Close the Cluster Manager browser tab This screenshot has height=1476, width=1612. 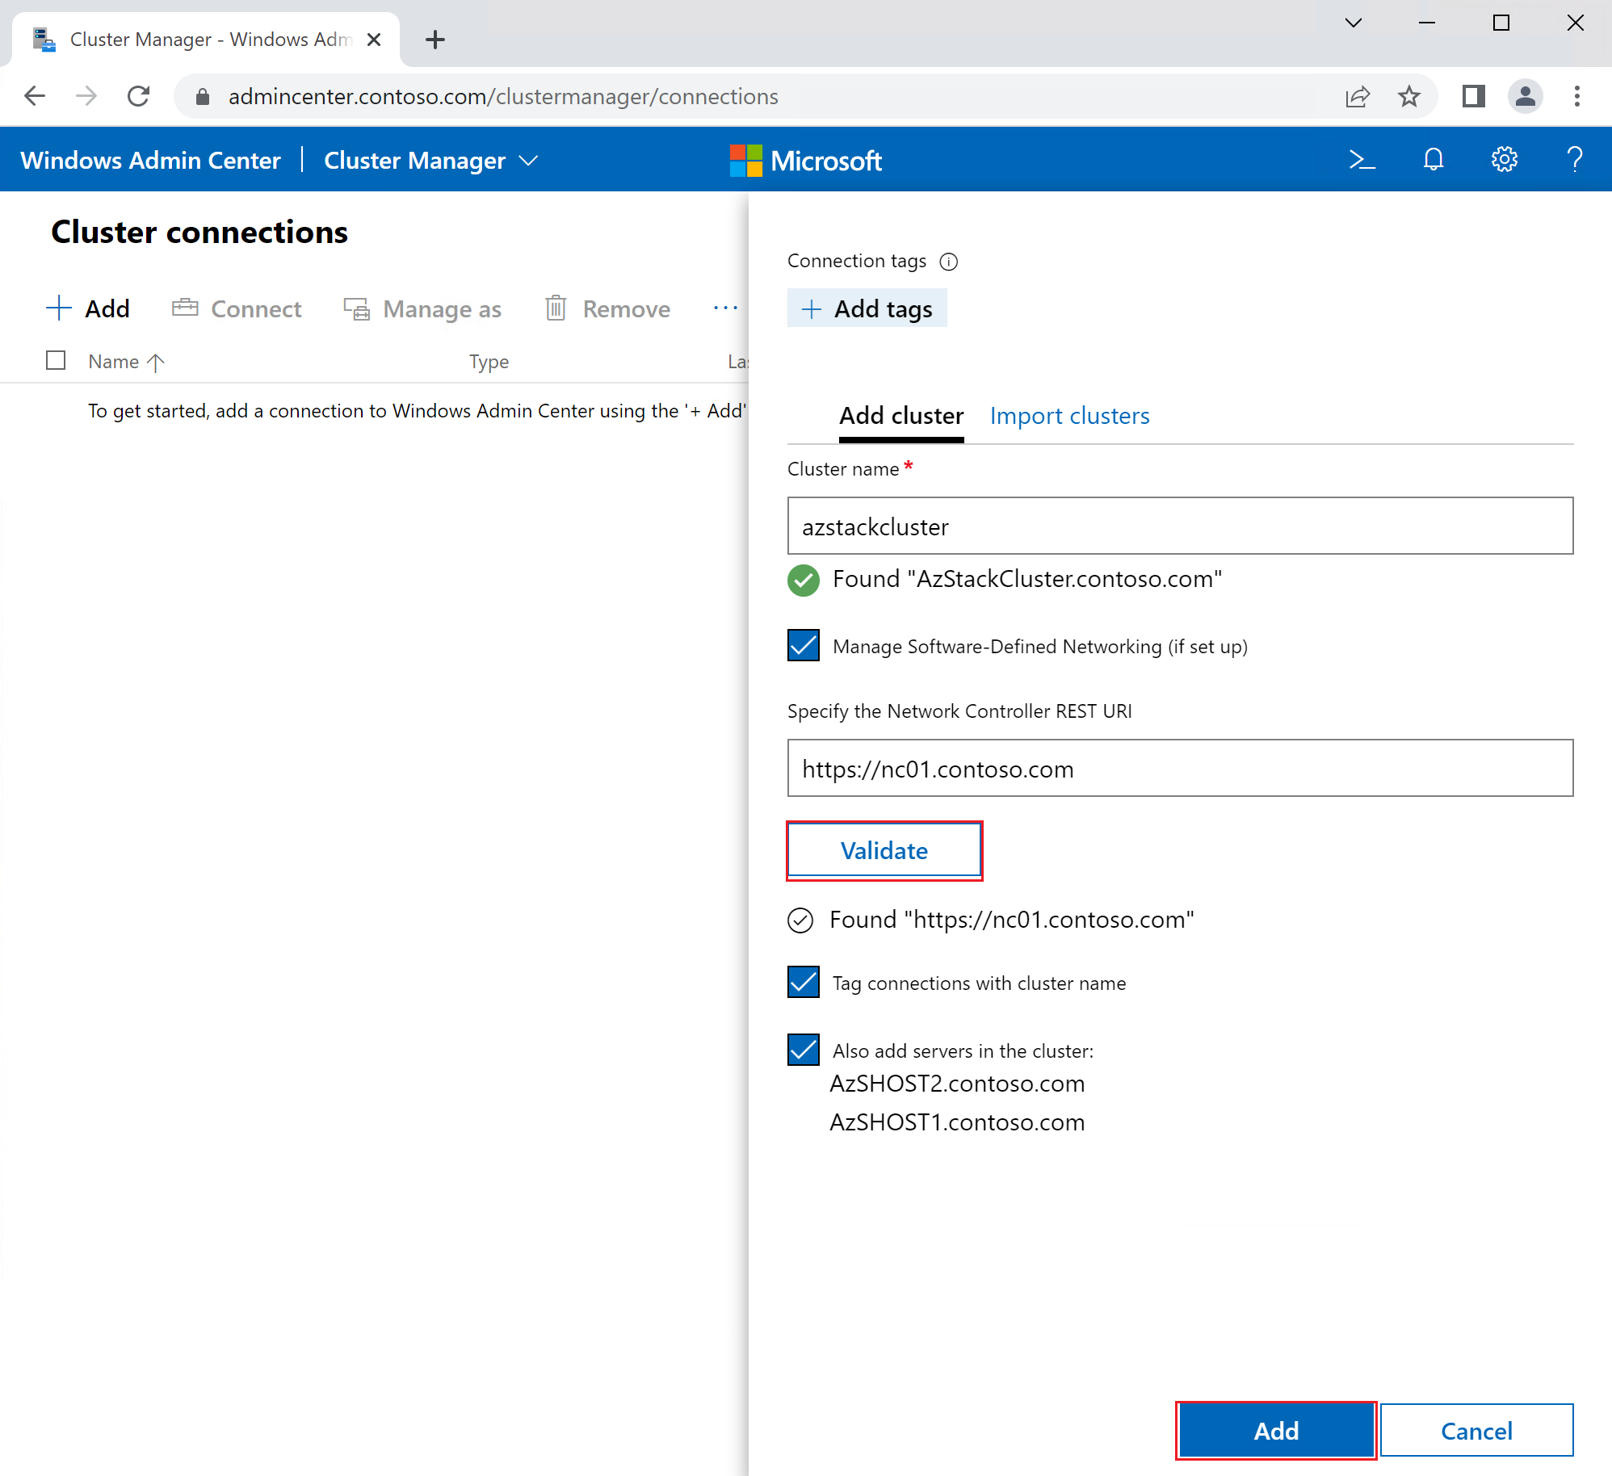pyautogui.click(x=374, y=40)
